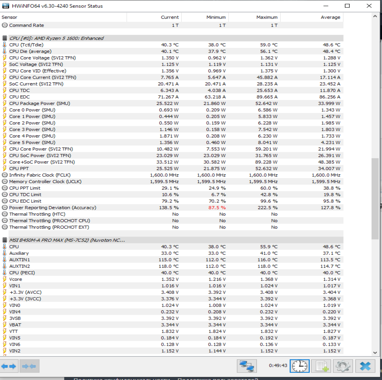
Task: Click the '222.5 %' maximum deviation value
Action: pos(268,208)
